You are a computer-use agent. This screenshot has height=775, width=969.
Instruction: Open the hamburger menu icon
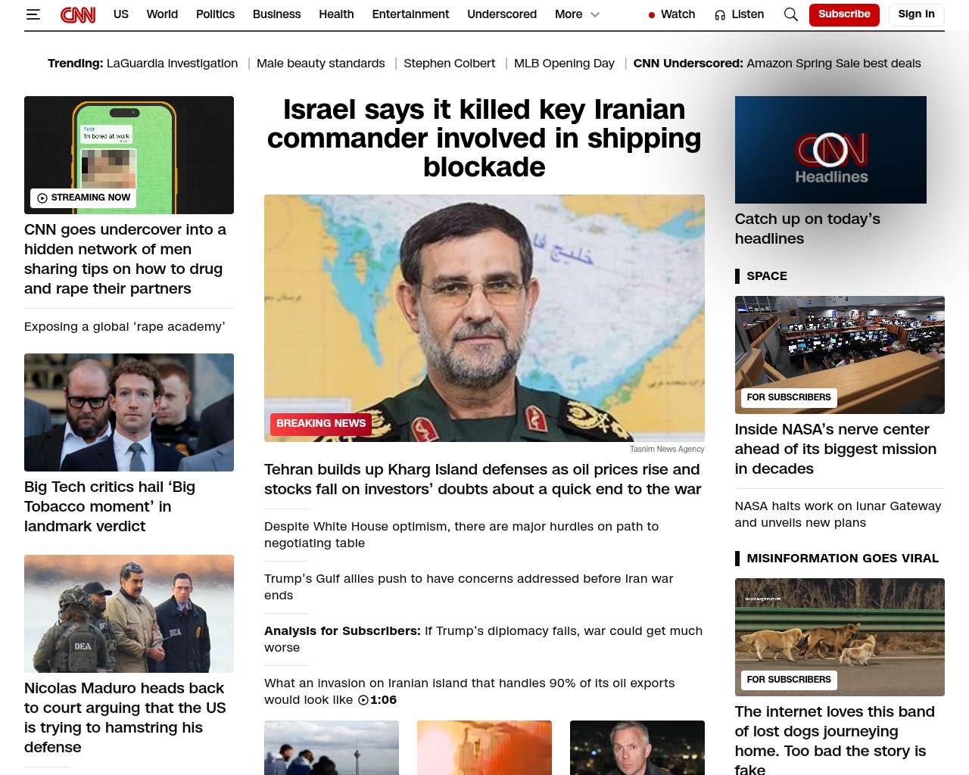pos(33,14)
